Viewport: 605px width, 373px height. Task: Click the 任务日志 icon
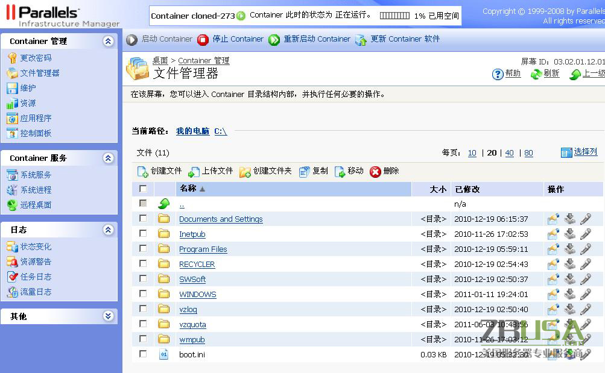[12, 277]
